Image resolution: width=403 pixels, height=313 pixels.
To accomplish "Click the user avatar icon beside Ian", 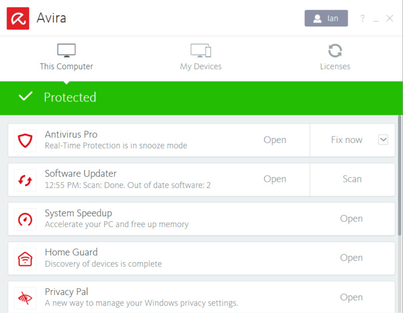I will (x=317, y=18).
